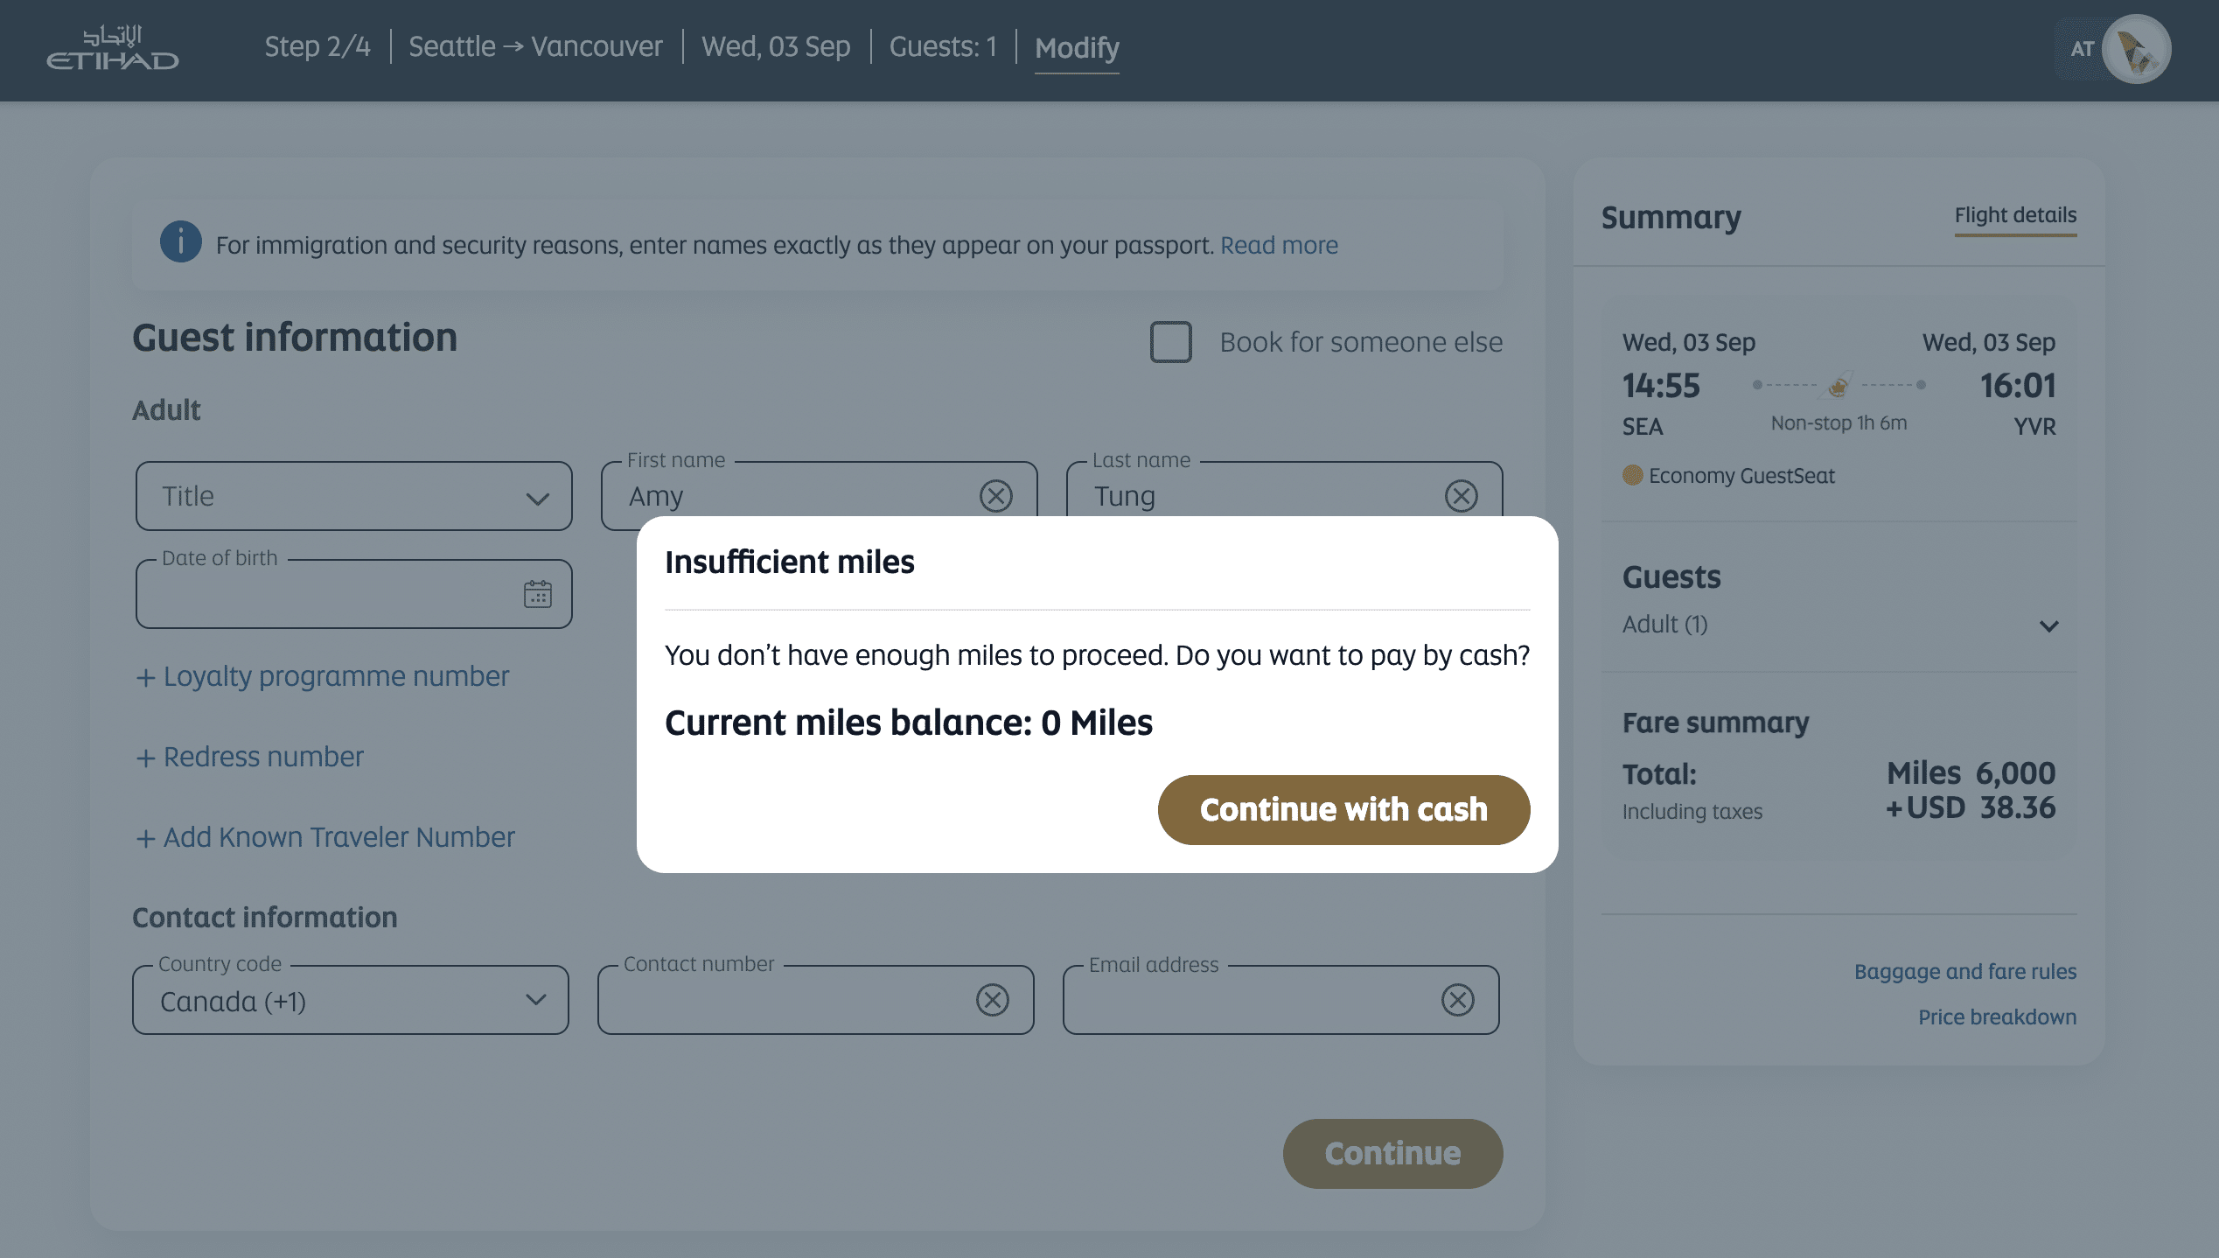This screenshot has width=2219, height=1258.
Task: Click the Etihad logo
Action: 112,49
